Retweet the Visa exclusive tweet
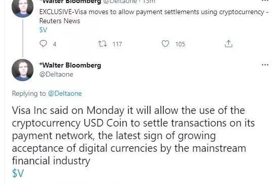This screenshot has width=276, height=185. [x=102, y=44]
